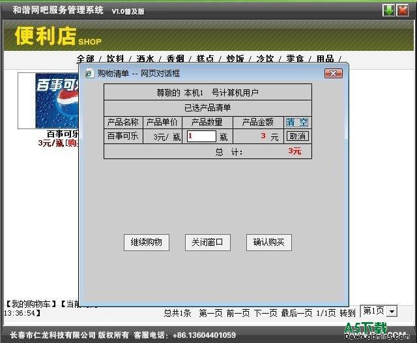Go to 下一页 link
The image size is (417, 343).
pyautogui.click(x=265, y=313)
